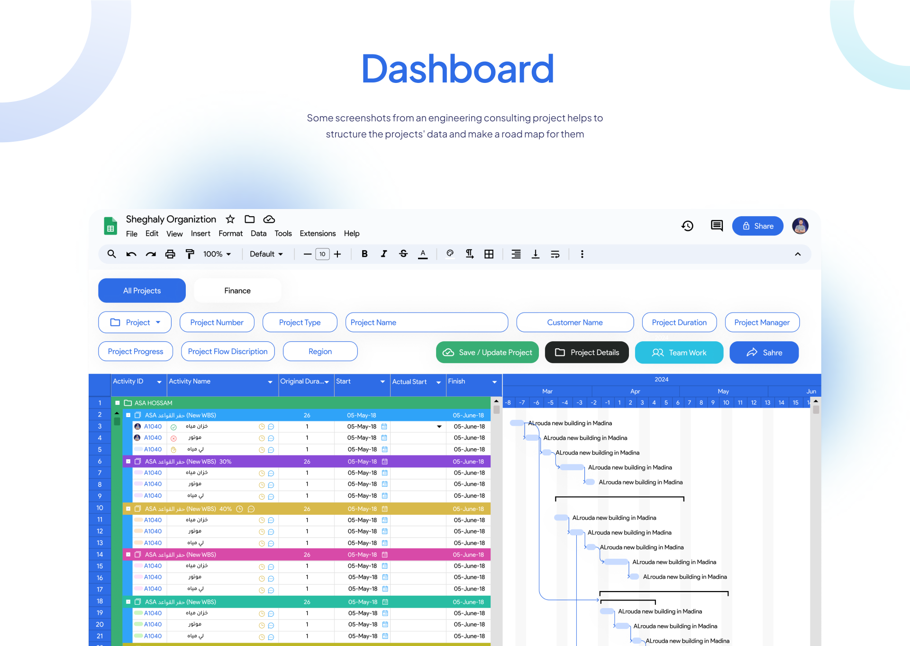910x646 pixels.
Task: Open the Activity ID column filter dropdown
Action: pyautogui.click(x=159, y=381)
